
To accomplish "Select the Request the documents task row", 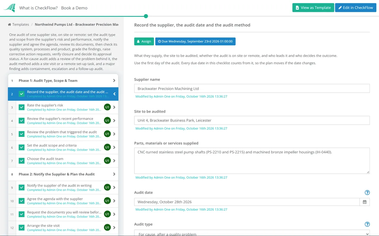I will (63, 214).
